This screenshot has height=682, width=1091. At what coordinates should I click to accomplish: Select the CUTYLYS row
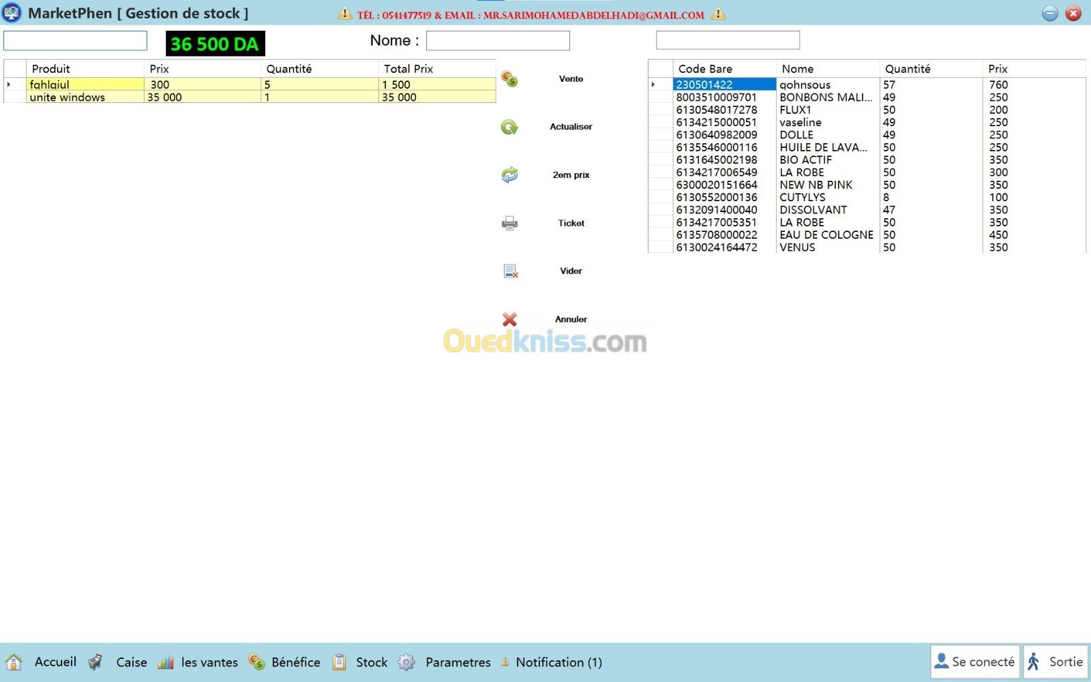click(867, 198)
